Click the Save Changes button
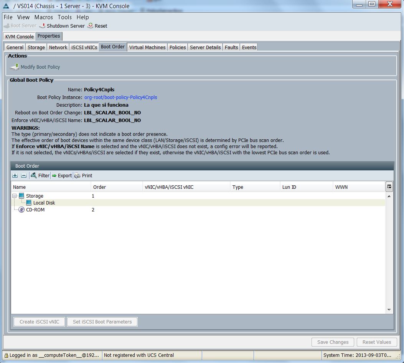Screen dimensions: 404x363 333,342
